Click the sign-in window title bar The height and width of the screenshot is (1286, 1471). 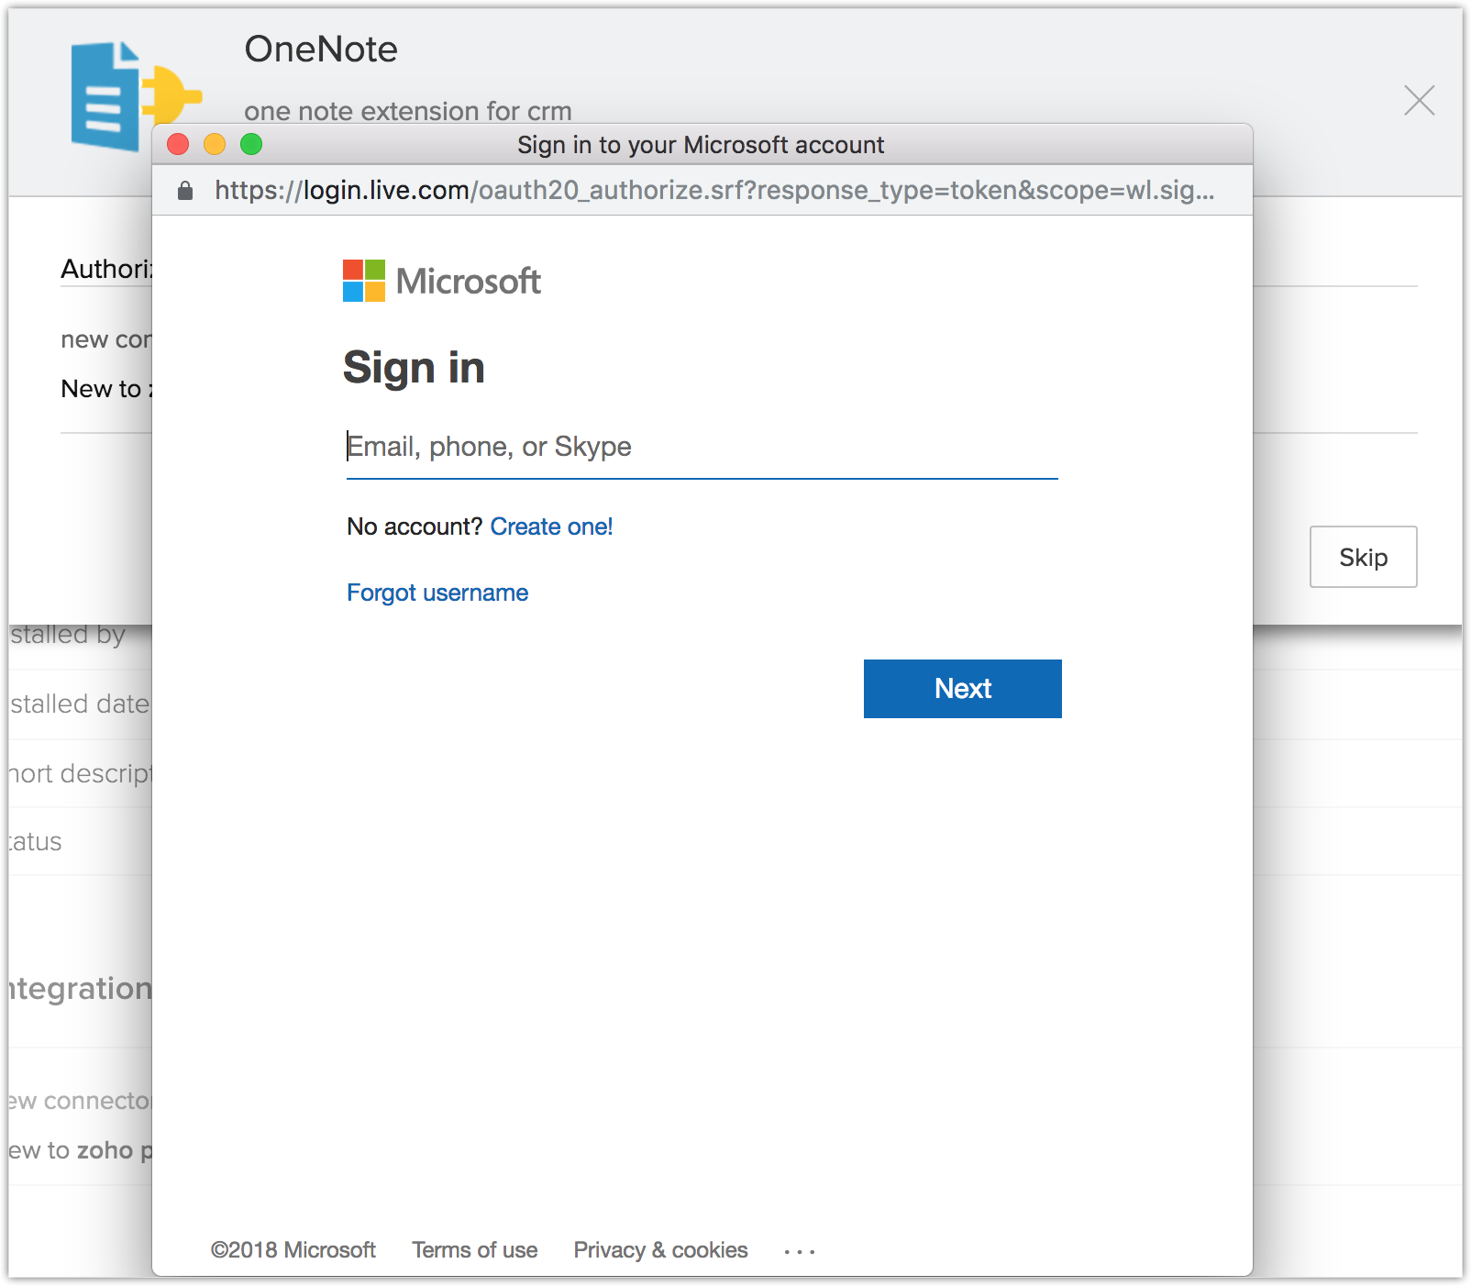pos(701,145)
